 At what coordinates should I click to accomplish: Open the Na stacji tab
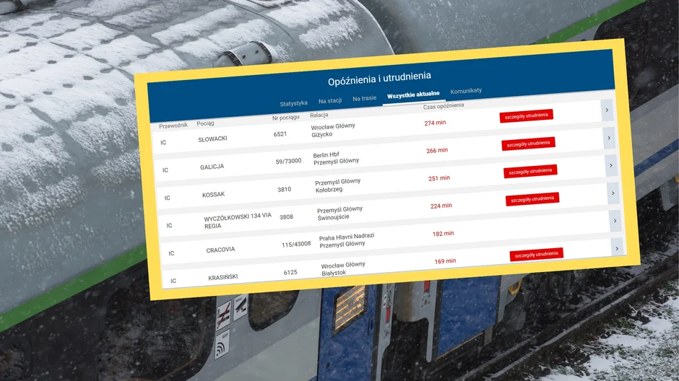[330, 101]
